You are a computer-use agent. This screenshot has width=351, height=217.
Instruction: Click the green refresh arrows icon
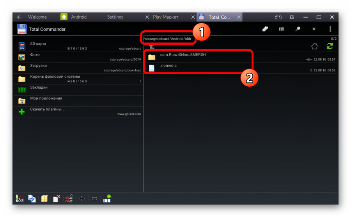(x=330, y=46)
